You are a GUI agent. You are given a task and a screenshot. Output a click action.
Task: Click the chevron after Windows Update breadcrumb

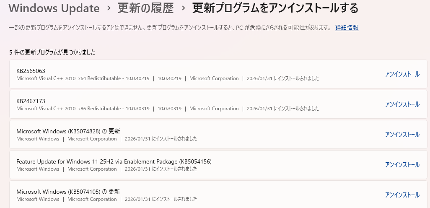pyautogui.click(x=109, y=8)
